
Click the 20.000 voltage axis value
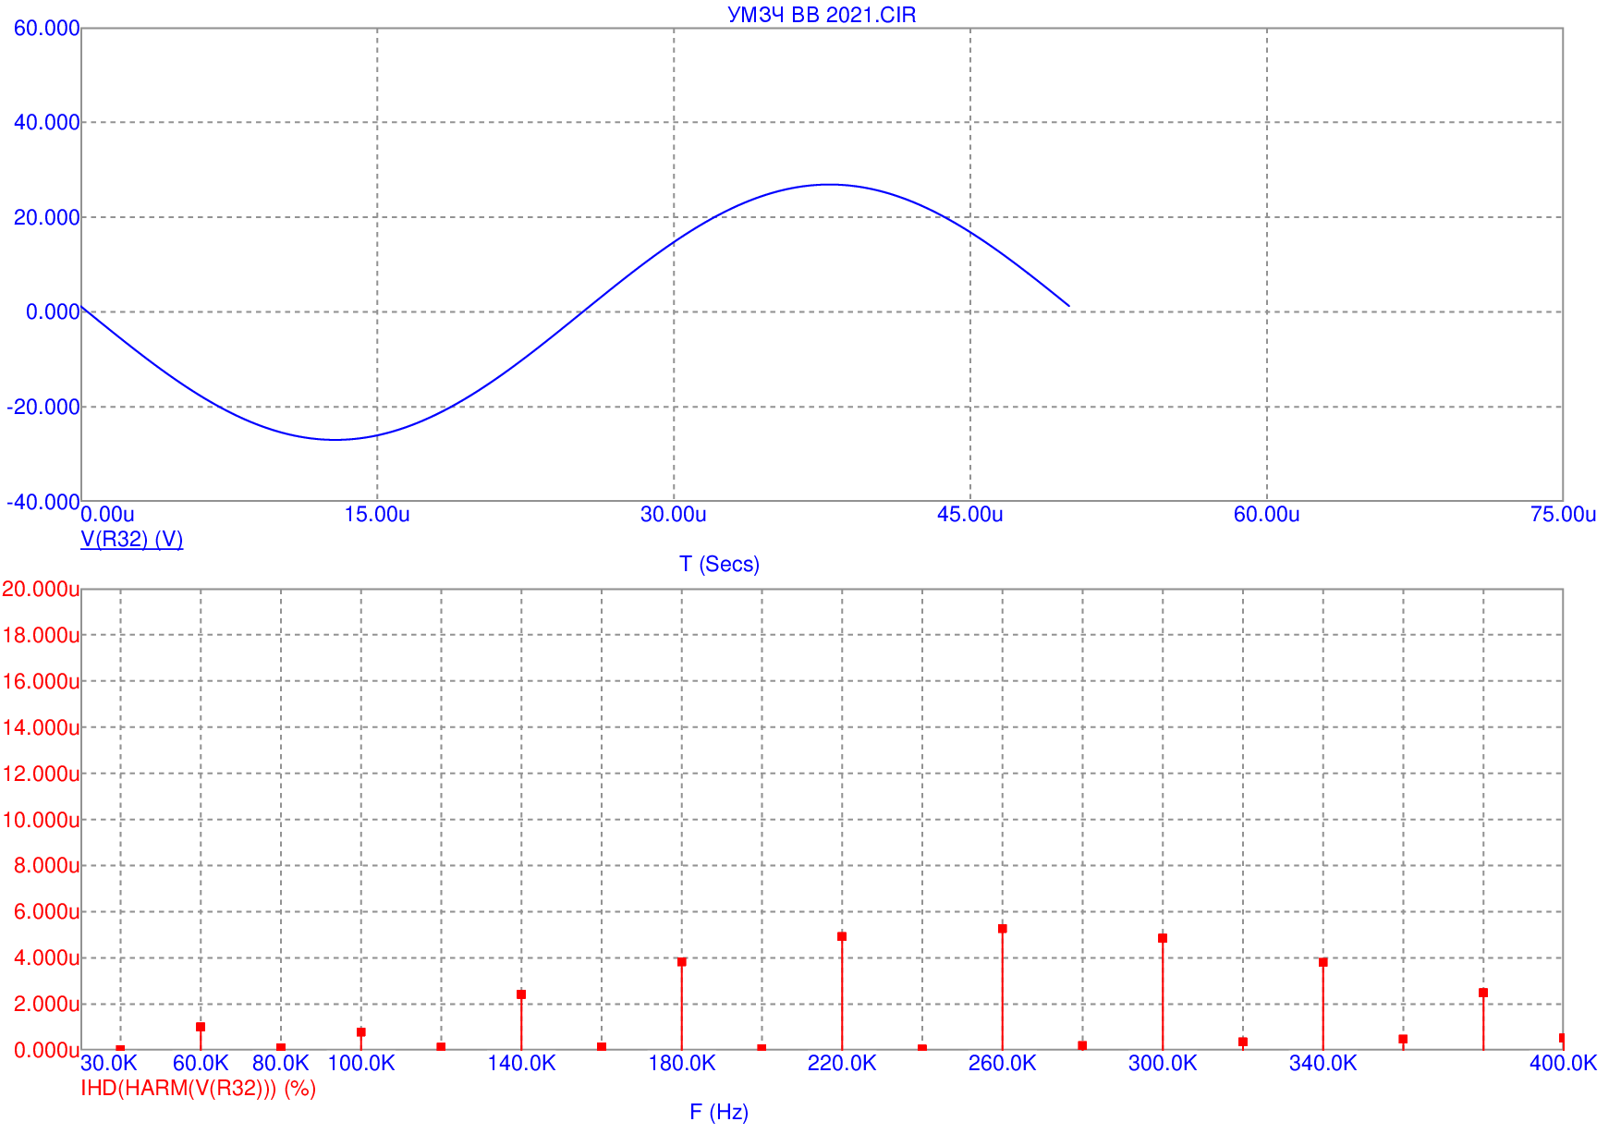(46, 218)
